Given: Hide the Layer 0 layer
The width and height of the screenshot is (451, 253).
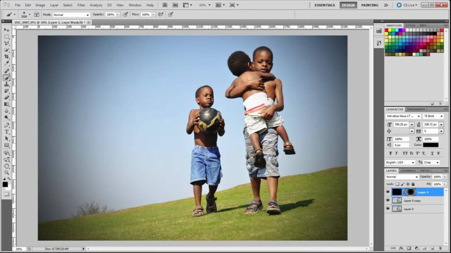Looking at the screenshot, I should [x=388, y=209].
